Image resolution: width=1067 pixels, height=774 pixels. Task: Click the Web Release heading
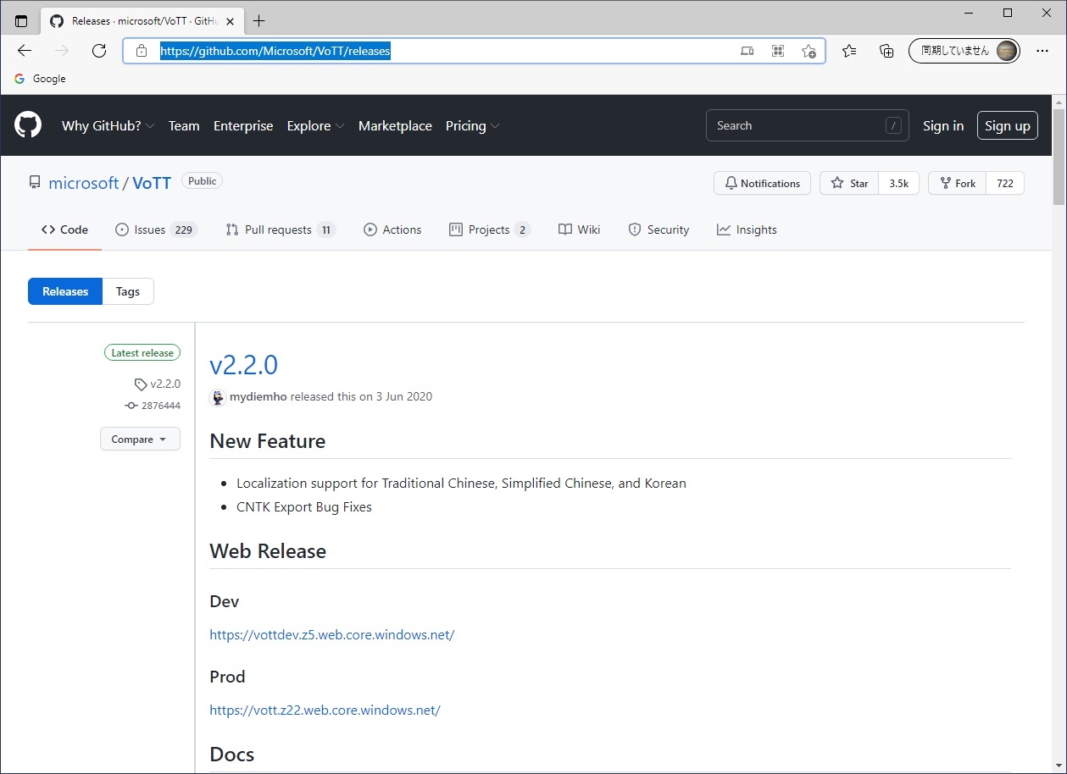coord(268,551)
